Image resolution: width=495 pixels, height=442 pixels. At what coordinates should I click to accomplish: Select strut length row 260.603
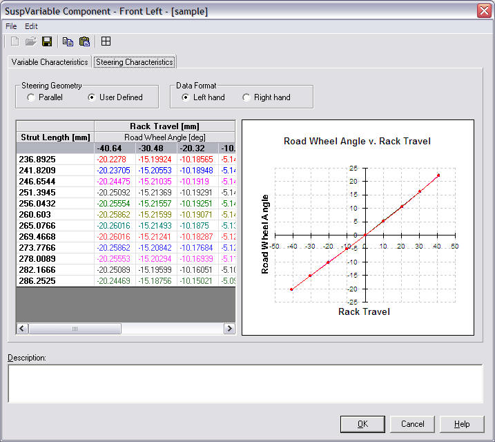(55, 214)
